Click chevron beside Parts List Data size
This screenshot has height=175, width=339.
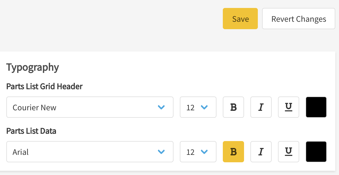point(204,152)
